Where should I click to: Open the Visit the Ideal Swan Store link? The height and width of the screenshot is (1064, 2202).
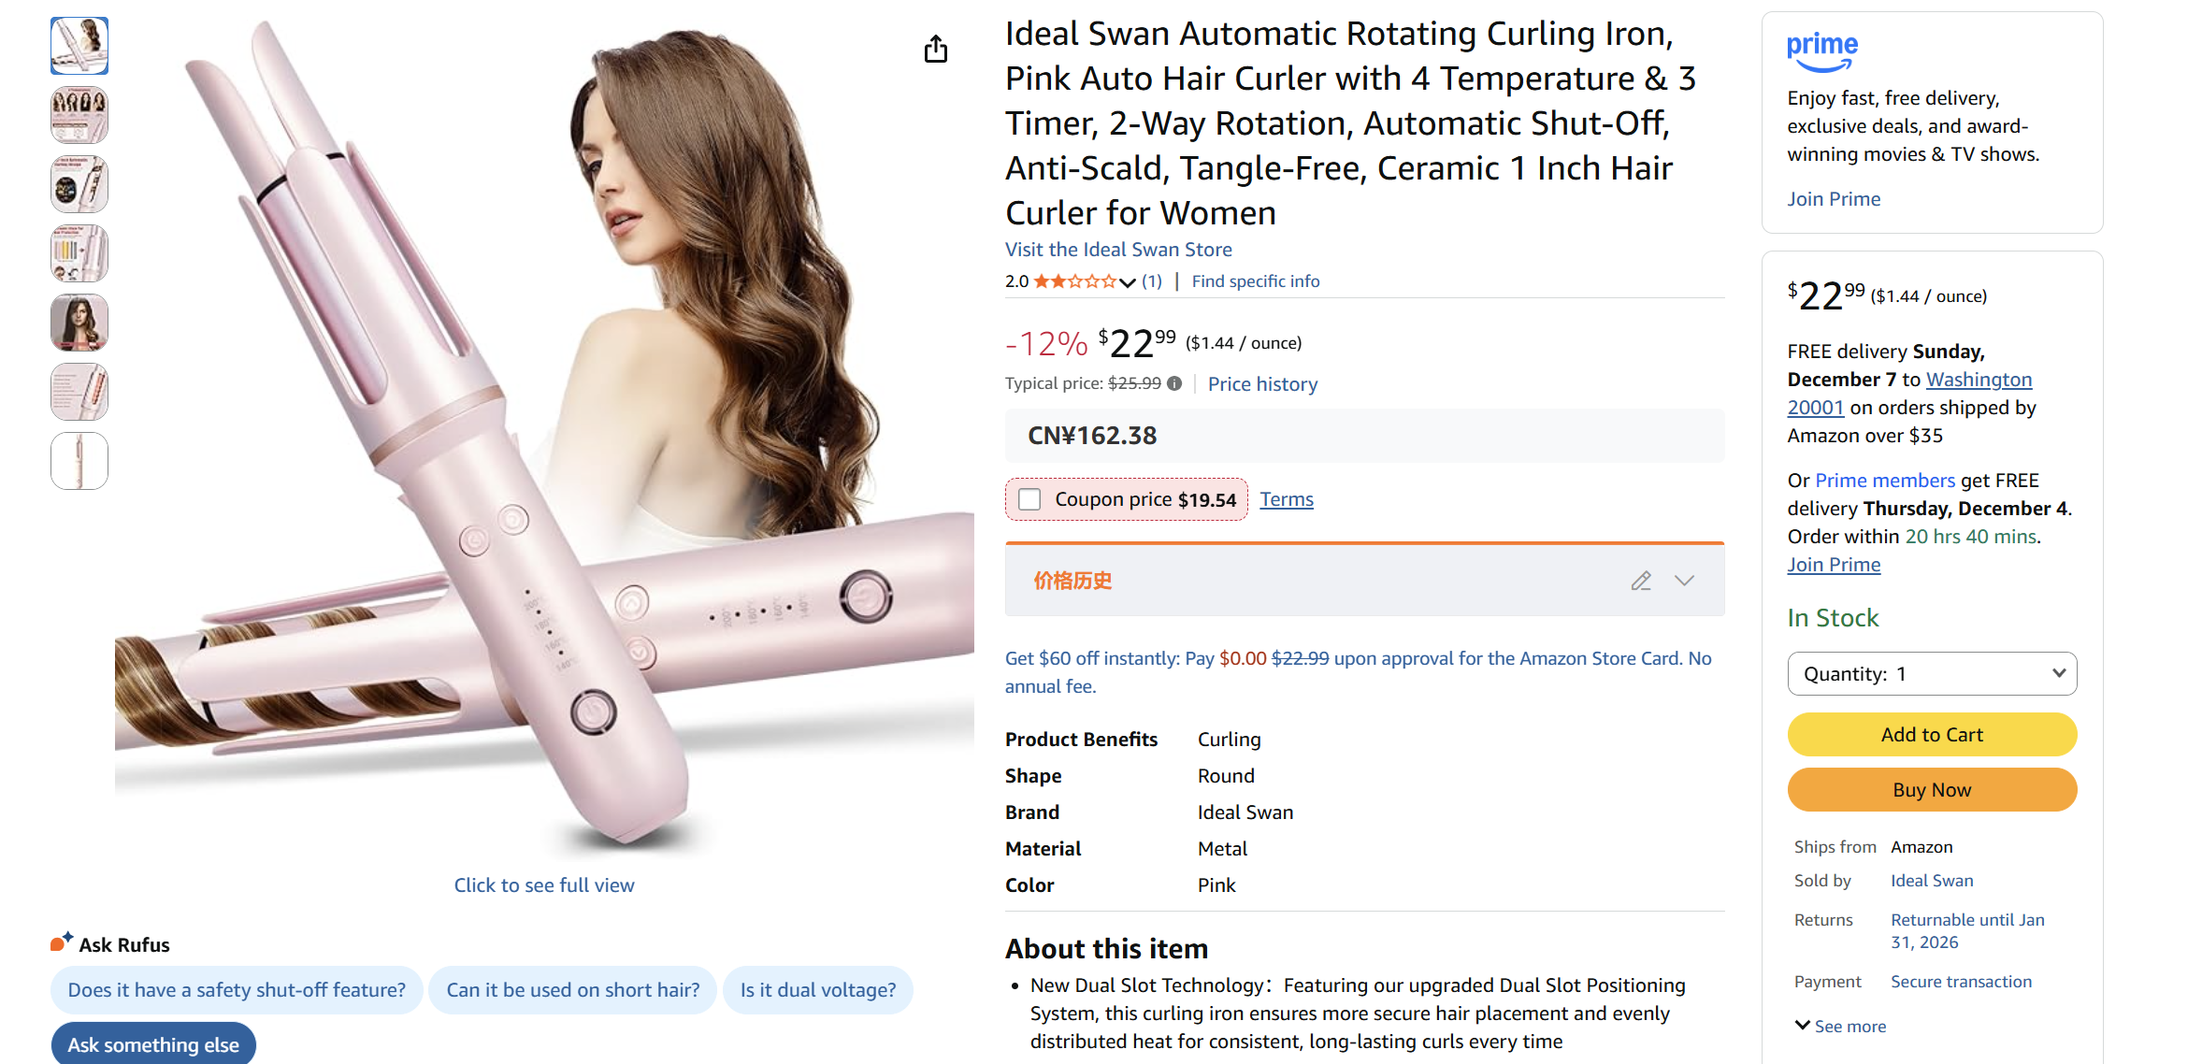point(1117,249)
